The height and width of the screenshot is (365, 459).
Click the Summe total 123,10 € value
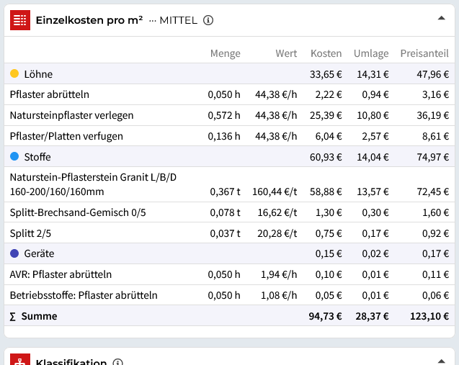pos(430,316)
